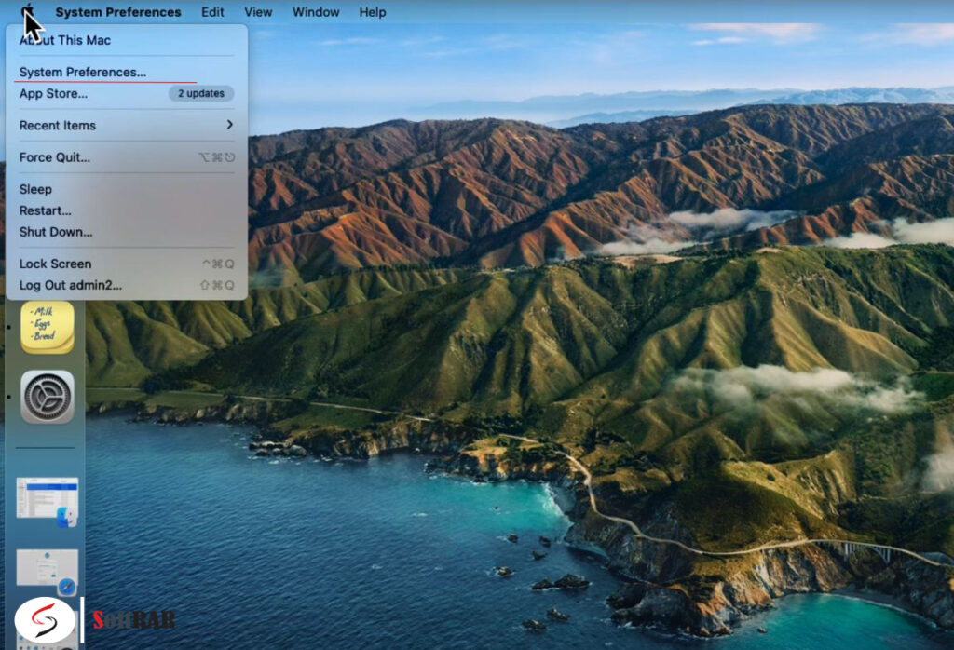Open Stickies app in Dock
The image size is (954, 650).
(48, 328)
